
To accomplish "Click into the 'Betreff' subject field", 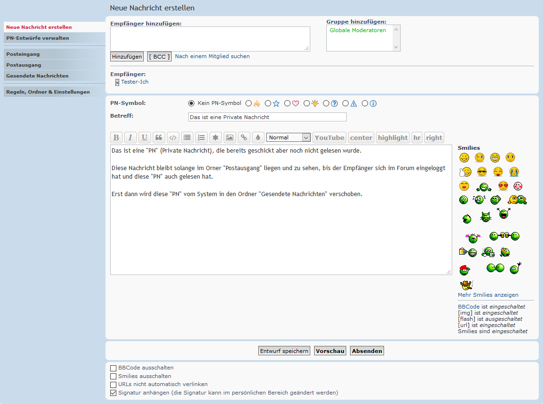I will [267, 117].
